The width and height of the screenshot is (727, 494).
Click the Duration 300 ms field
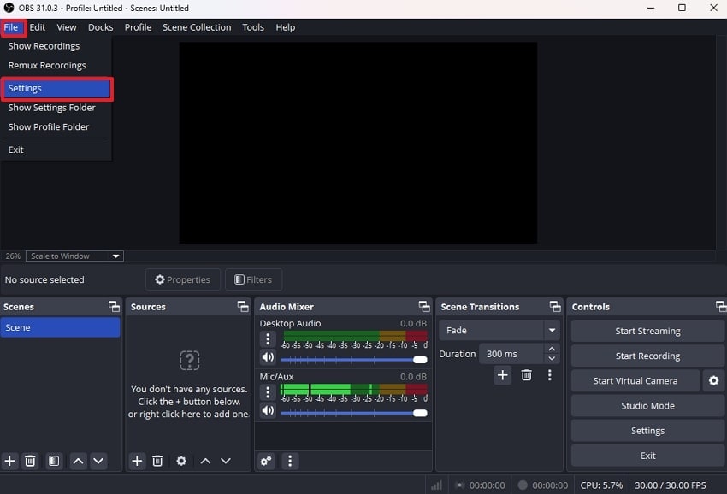[511, 354]
